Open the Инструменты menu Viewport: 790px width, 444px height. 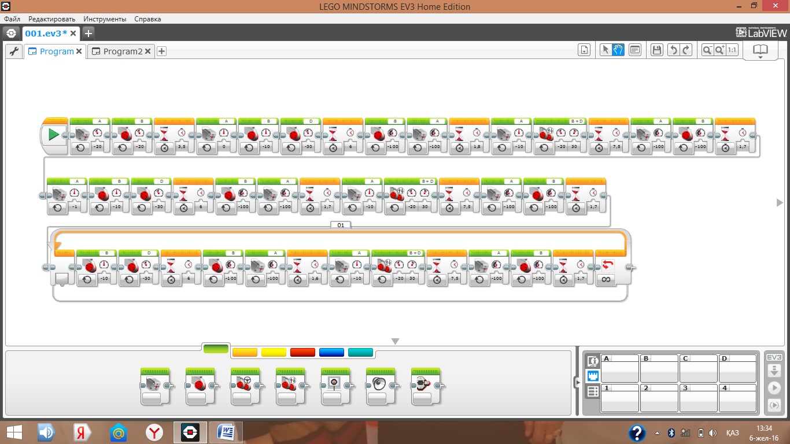[105, 19]
